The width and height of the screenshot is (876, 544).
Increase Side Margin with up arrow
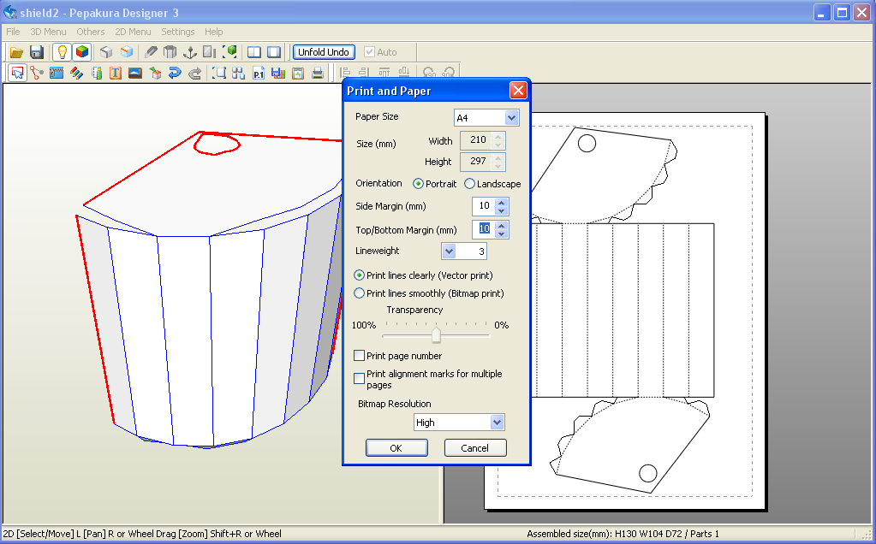tap(501, 203)
